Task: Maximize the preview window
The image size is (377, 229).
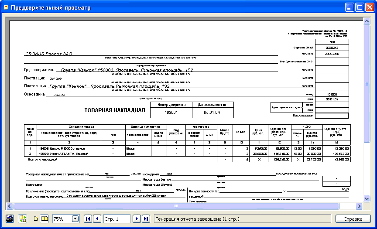Action: pos(360,7)
